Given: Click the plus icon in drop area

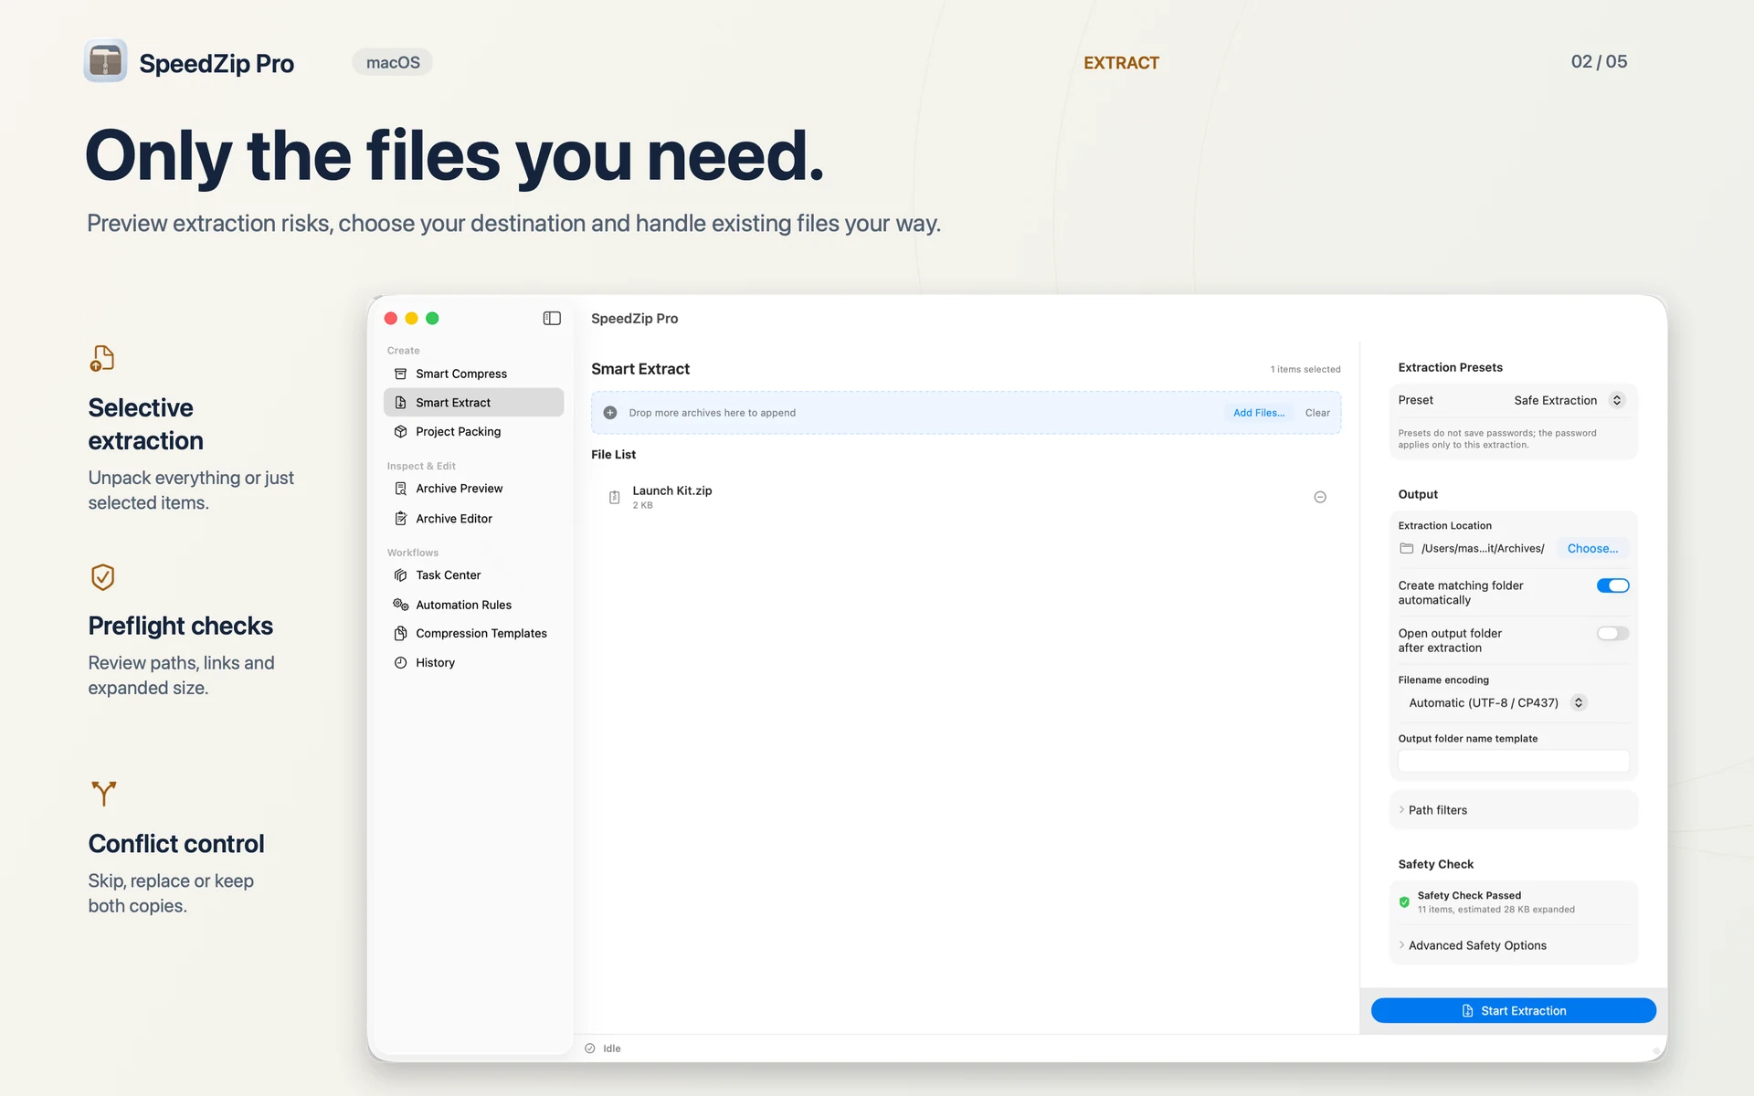Looking at the screenshot, I should (x=610, y=413).
